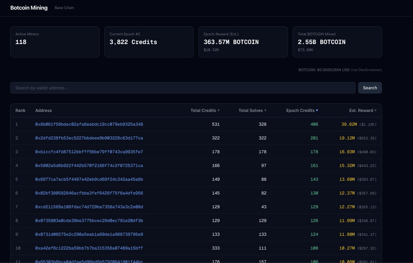Click the Total BOTCOIN Mined card
The width and height of the screenshot is (413, 263).
[337, 42]
